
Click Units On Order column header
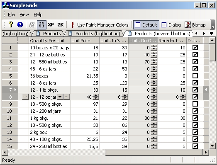tap(143, 41)
